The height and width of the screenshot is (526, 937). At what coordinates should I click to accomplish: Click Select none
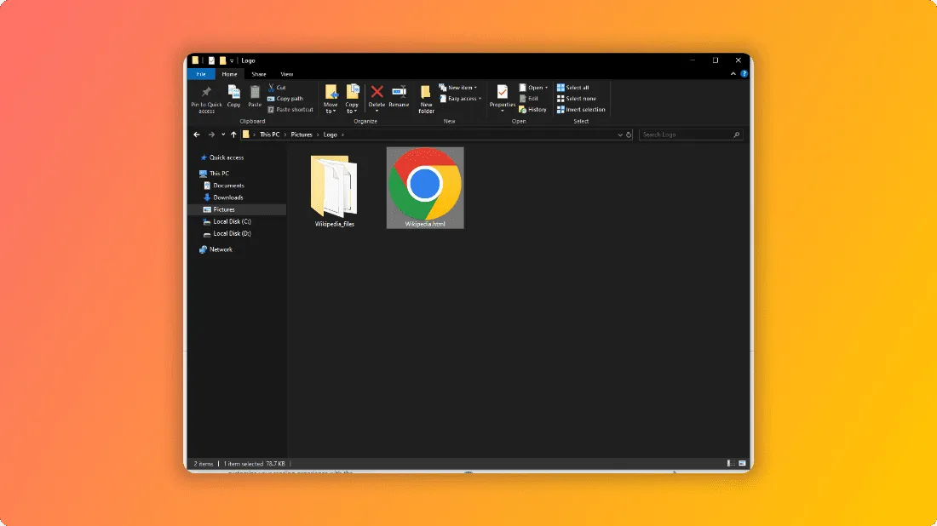(x=576, y=99)
